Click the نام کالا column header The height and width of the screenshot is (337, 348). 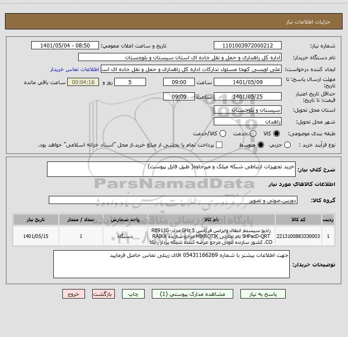[x=212, y=219]
